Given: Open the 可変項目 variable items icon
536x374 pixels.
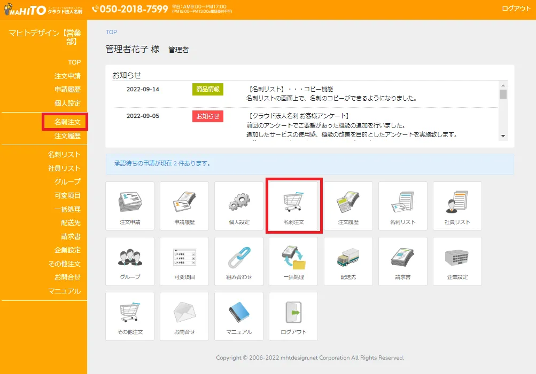Looking at the screenshot, I should point(184,261).
